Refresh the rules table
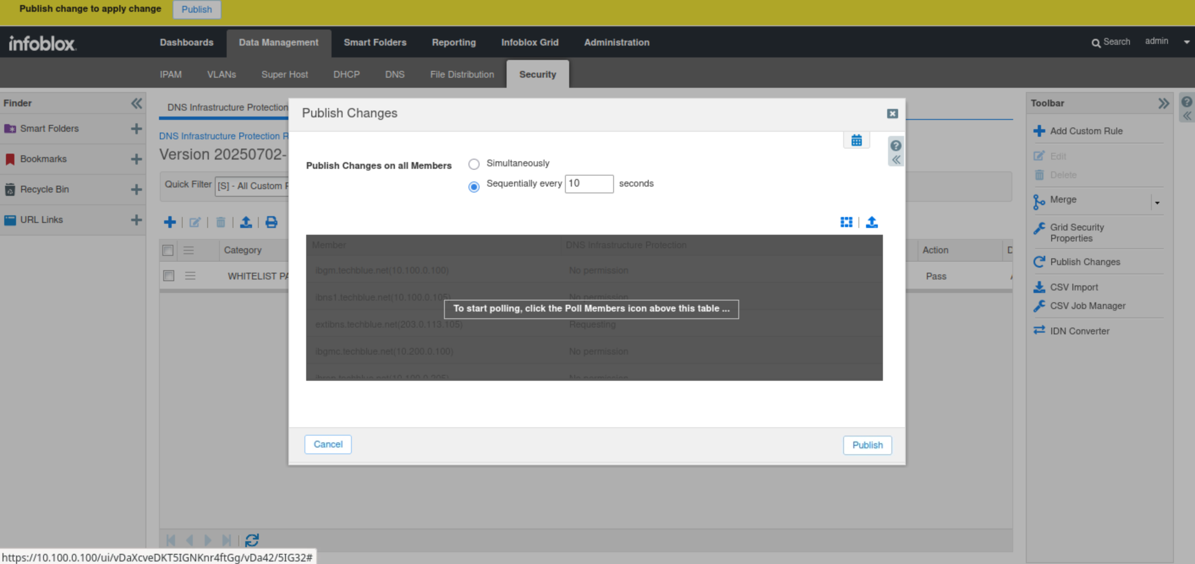Screen dimensions: 1195x564 click(x=252, y=540)
